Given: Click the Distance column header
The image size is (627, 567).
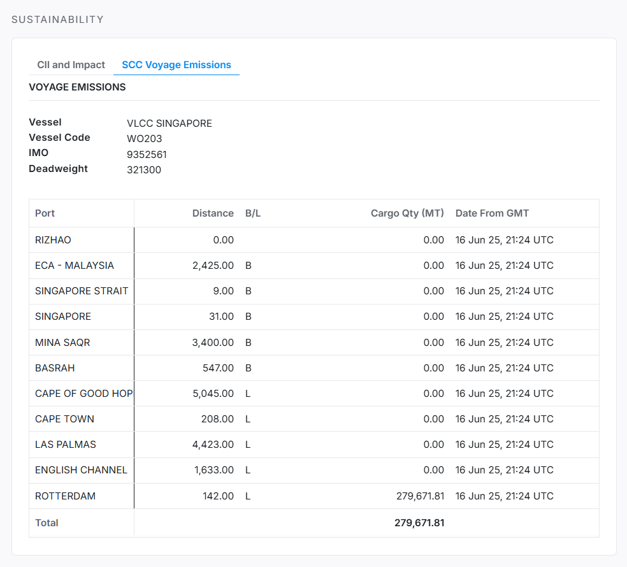Looking at the screenshot, I should pyautogui.click(x=213, y=213).
